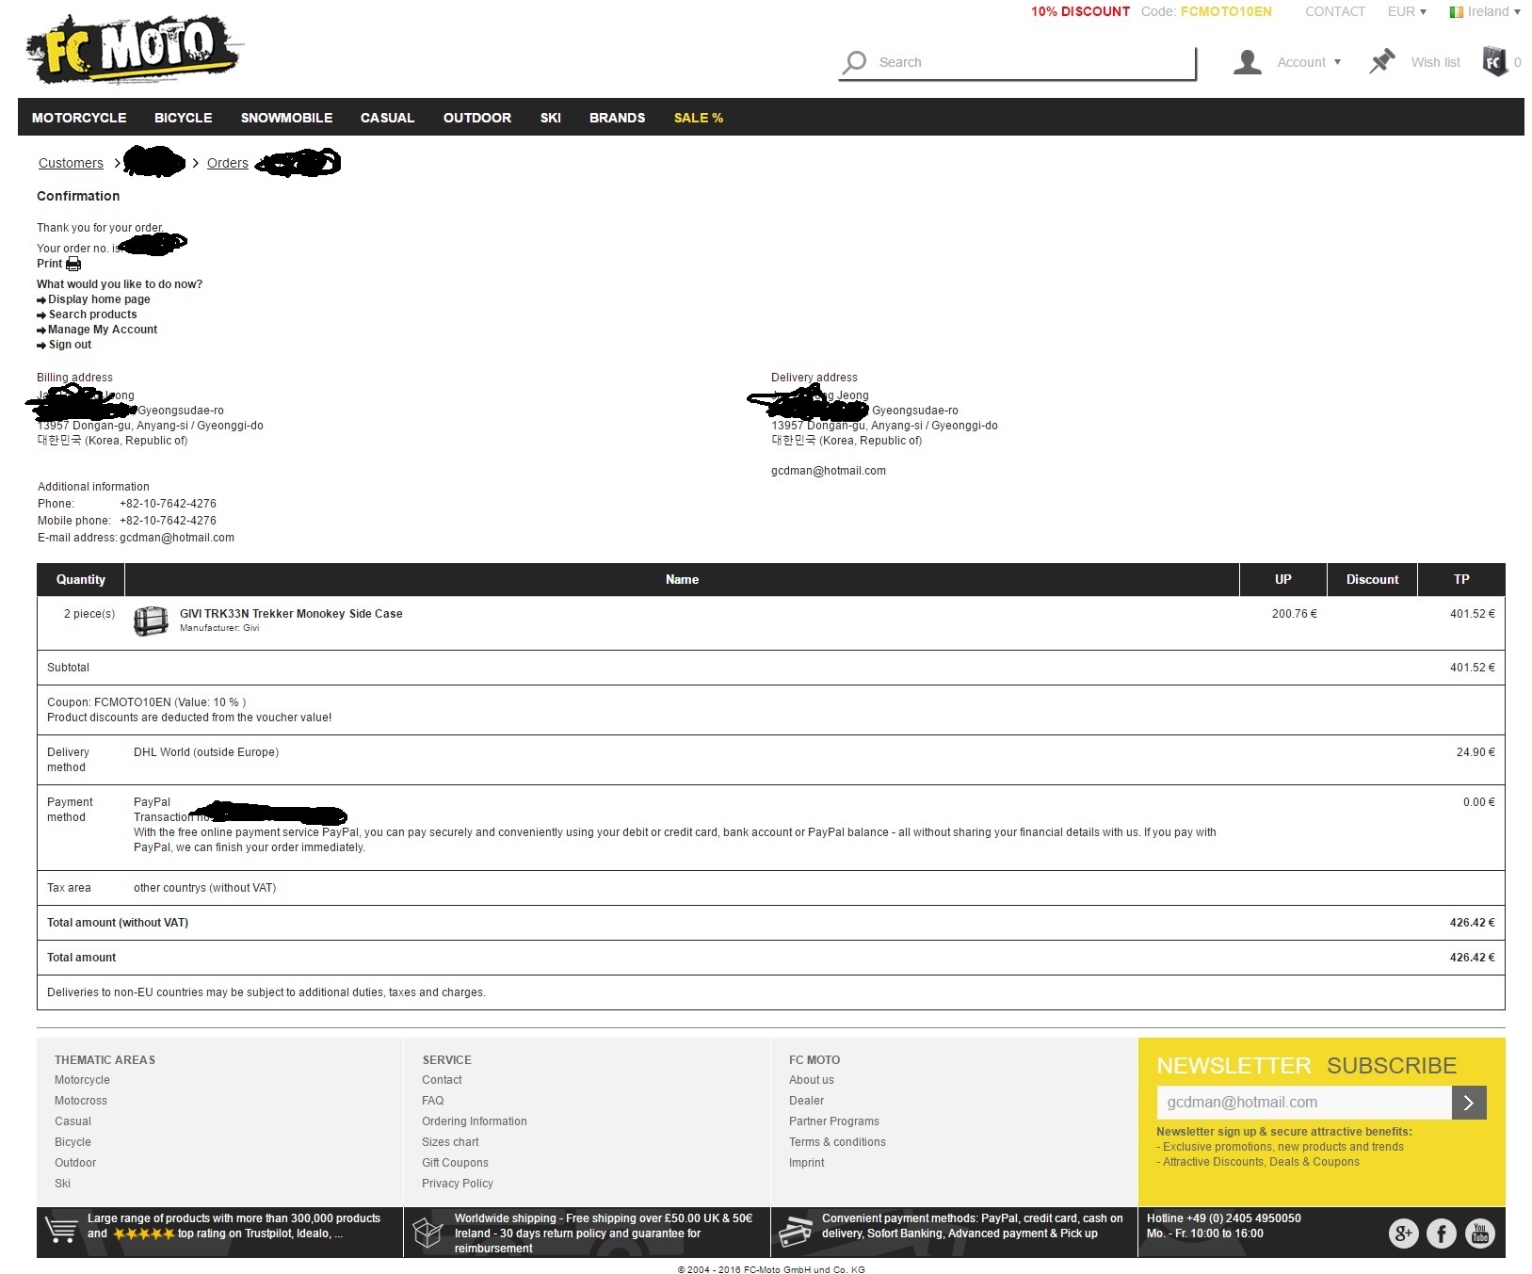Expand the Account dropdown
Screen dimensions: 1532x1274
coord(1309,62)
